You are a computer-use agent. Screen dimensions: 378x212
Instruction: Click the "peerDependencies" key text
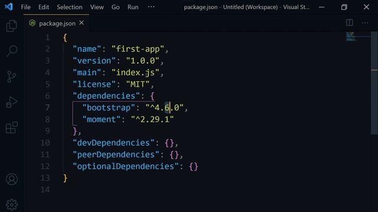[x=116, y=154]
